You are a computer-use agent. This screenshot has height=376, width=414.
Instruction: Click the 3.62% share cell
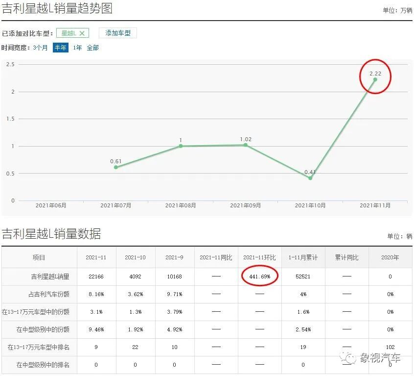click(x=135, y=294)
